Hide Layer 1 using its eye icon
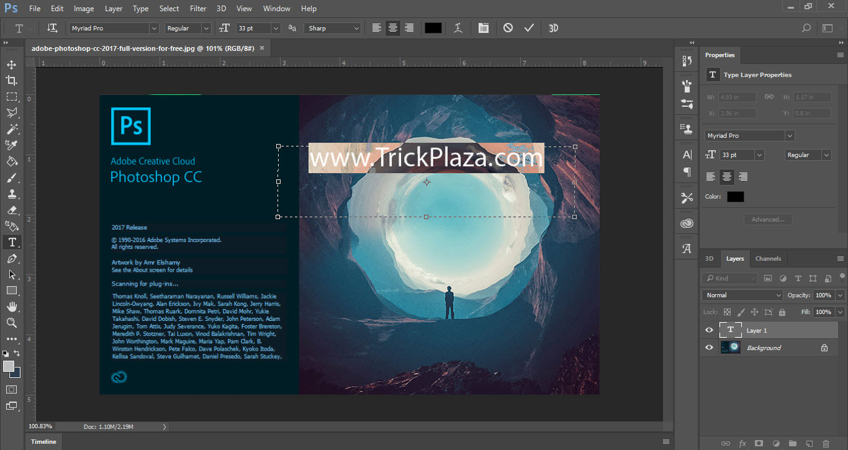 [709, 330]
